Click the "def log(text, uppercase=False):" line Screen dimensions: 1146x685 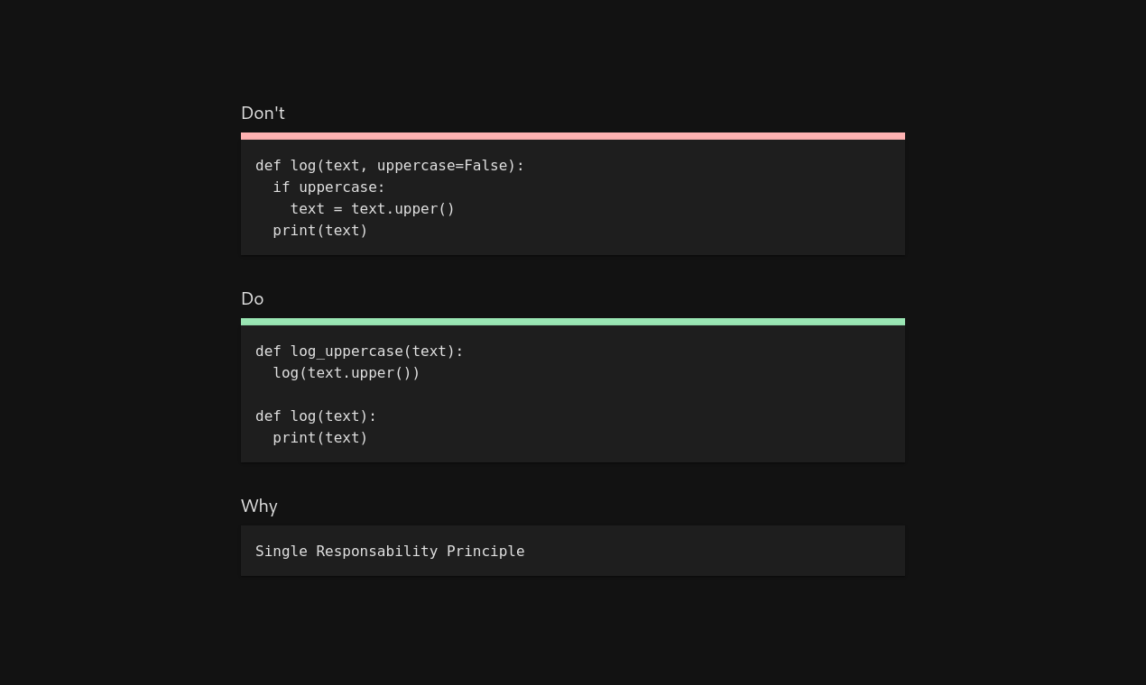[389, 166]
